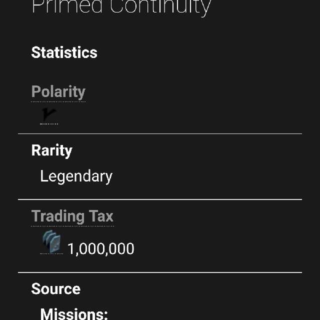Click the divider line above Rarity
Image resolution: width=320 pixels, height=320 pixels.
tap(160, 133)
